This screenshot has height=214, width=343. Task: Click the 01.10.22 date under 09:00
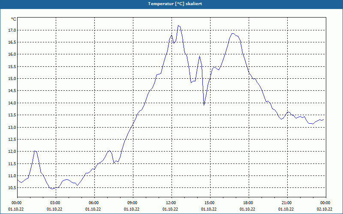[132, 209]
